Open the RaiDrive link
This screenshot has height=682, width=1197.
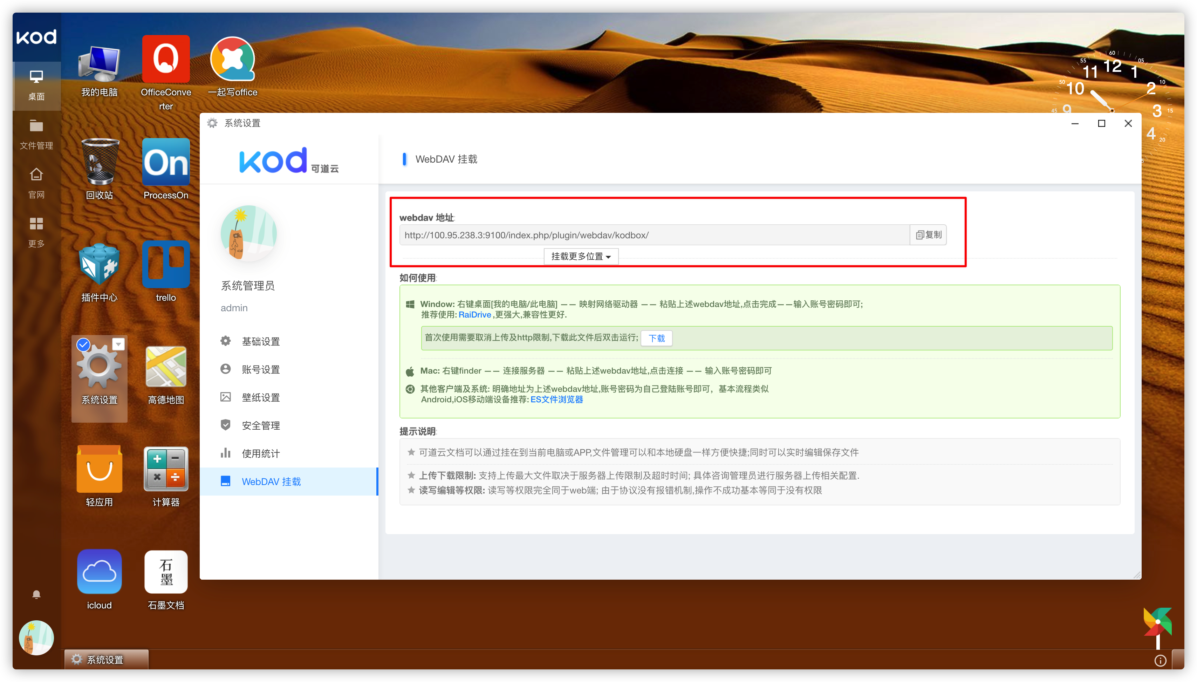[474, 315]
